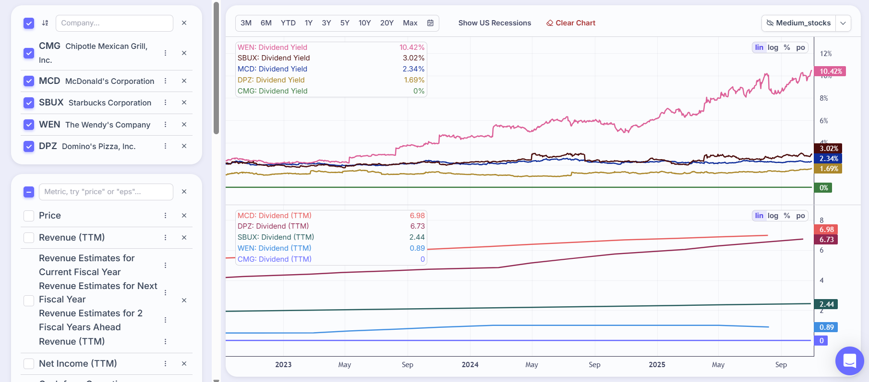Select the 3Y time range
869x382 pixels.
coord(326,23)
